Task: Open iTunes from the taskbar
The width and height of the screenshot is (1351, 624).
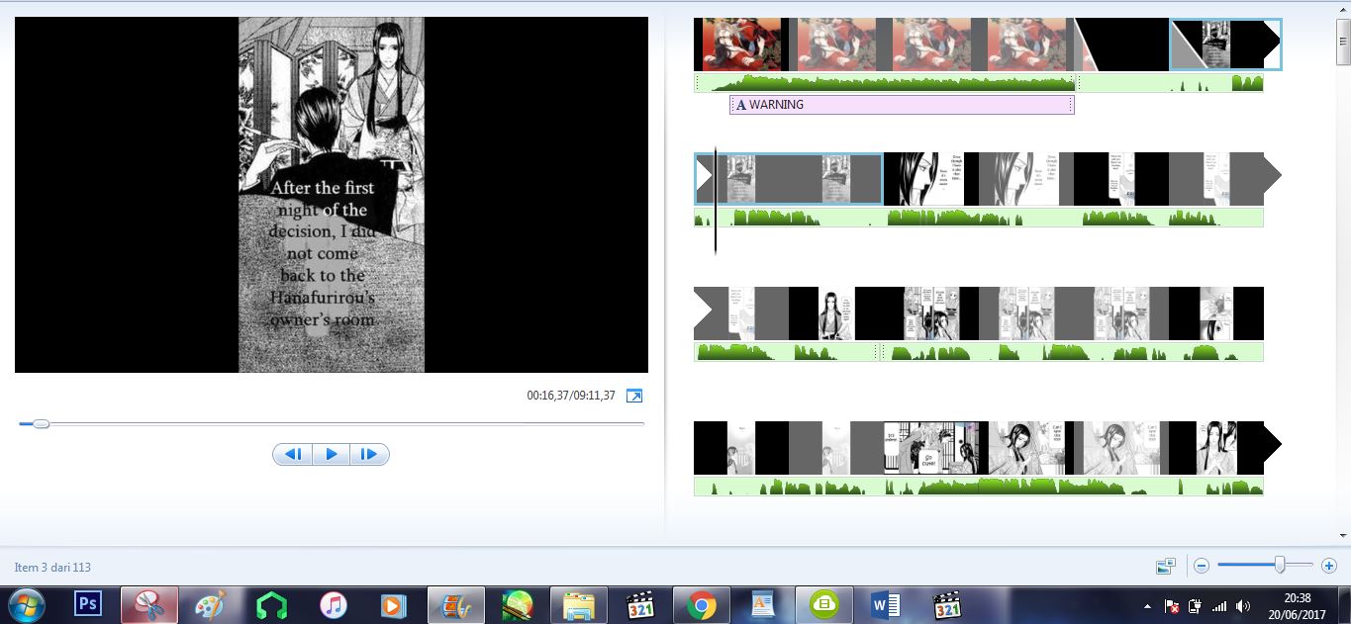Action: tap(334, 604)
